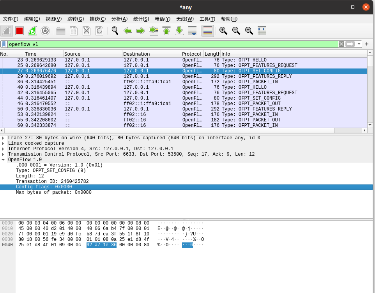375x293 pixels.
Task: Zoom in on packet text
Action: 223,31
